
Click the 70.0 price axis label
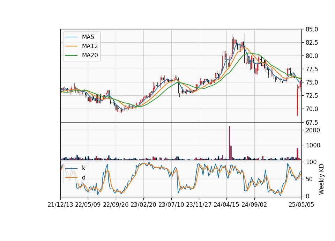312,109
